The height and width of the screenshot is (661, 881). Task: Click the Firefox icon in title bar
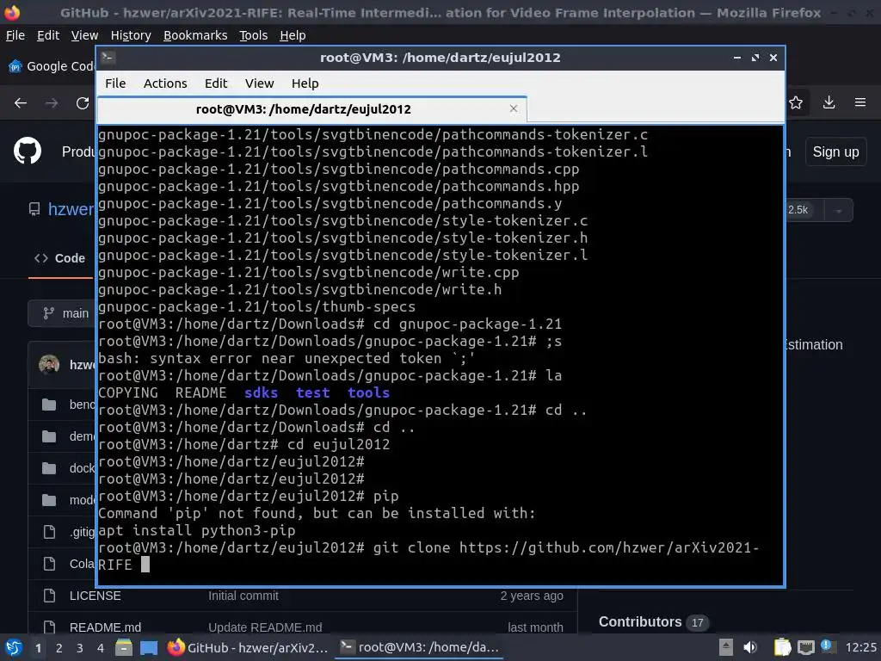(12, 12)
